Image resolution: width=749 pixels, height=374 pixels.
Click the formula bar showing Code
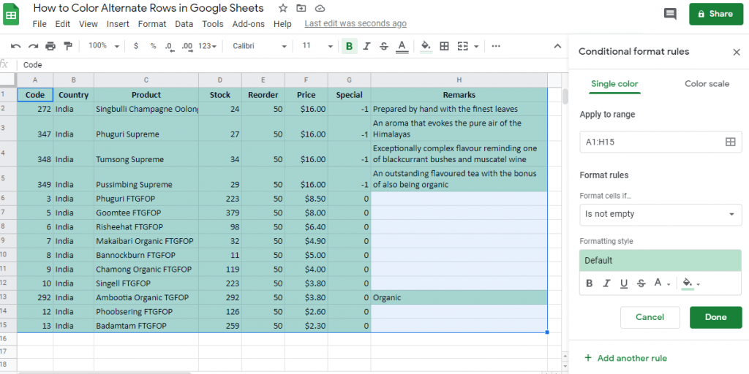tap(291, 65)
